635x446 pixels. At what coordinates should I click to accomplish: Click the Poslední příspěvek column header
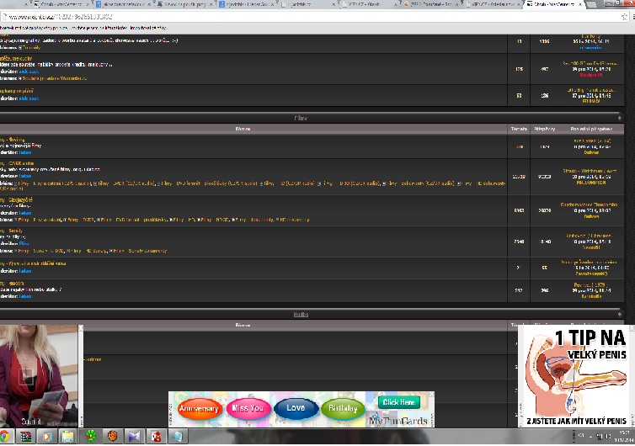[591, 129]
